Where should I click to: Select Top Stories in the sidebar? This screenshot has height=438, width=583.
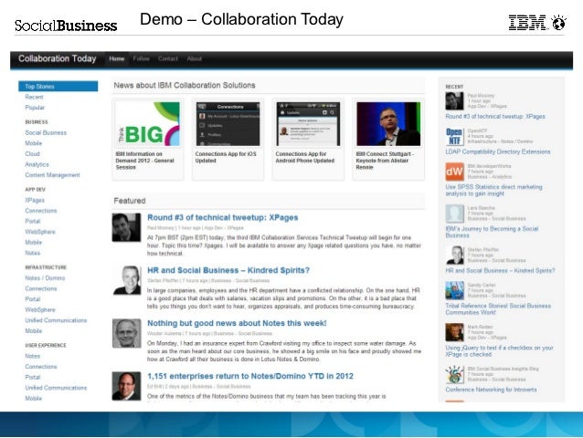tap(58, 86)
